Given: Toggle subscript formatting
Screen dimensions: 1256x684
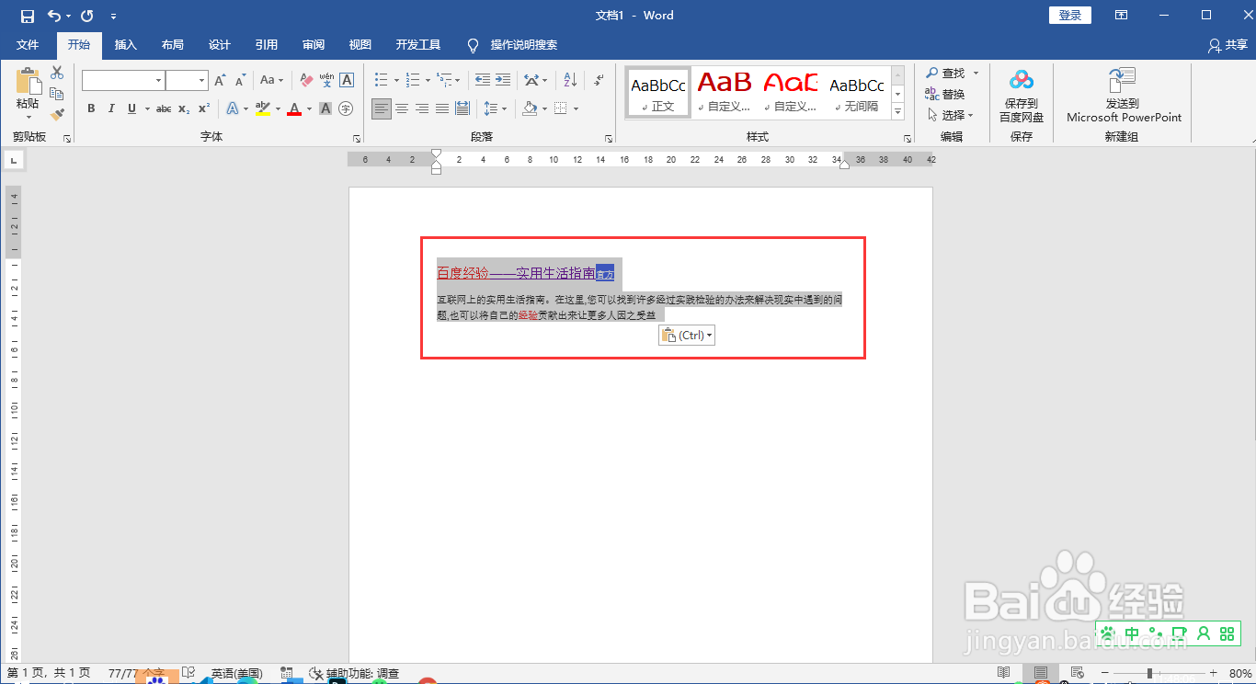Looking at the screenshot, I should (x=184, y=108).
